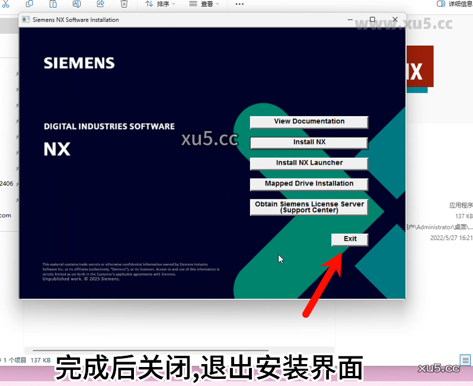
Task: Choose Install NX Launcher
Action: 309,163
